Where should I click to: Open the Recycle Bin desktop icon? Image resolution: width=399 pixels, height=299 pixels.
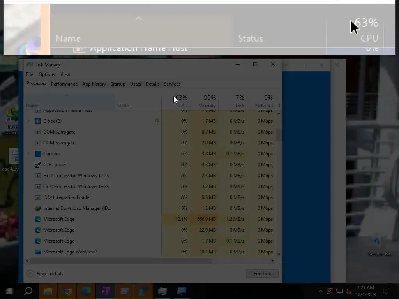380,246
